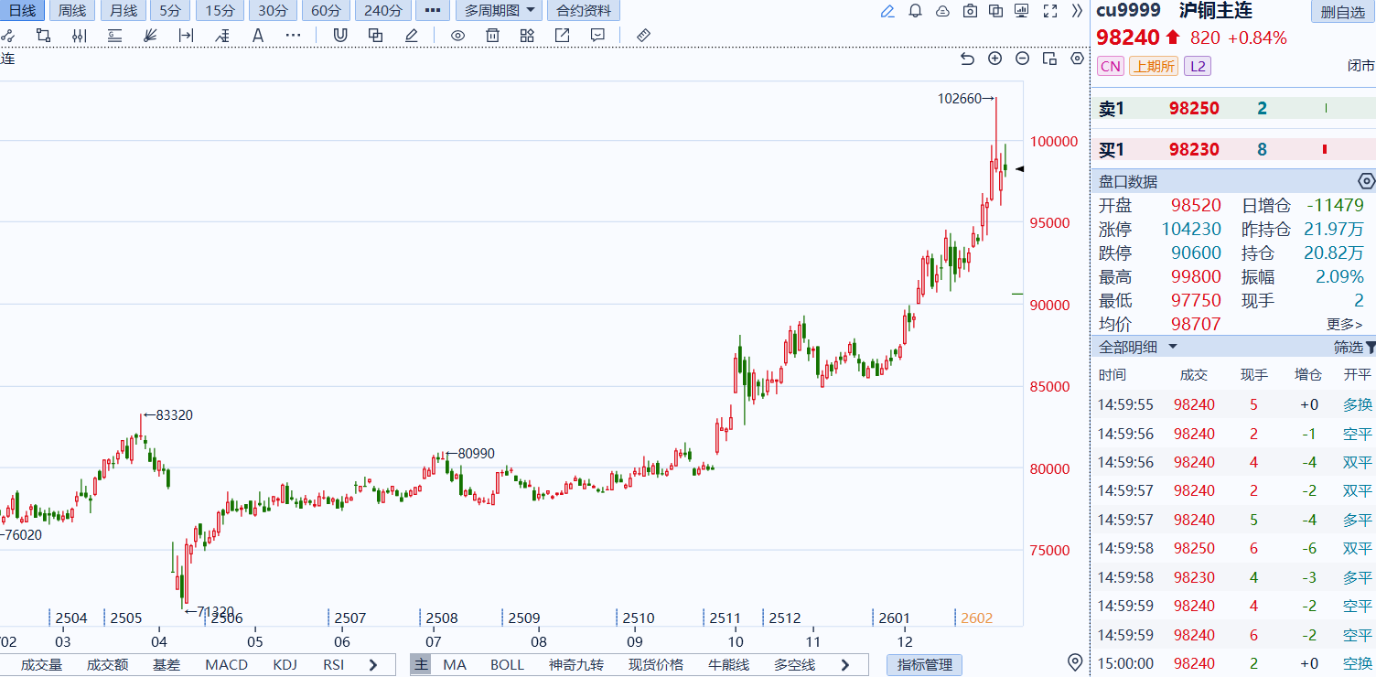This screenshot has width=1376, height=677.
Task: Open the 多周期图 dropdown
Action: point(498,11)
